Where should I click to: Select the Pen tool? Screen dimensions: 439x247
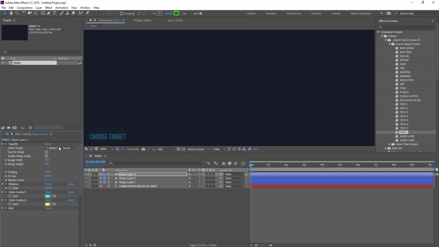click(x=49, y=13)
